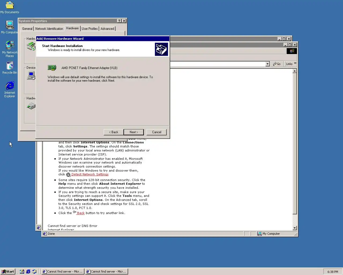Image resolution: width=343 pixels, height=275 pixels.
Task: Click the Detect Network Settings magnifier icon
Action: coord(68,175)
